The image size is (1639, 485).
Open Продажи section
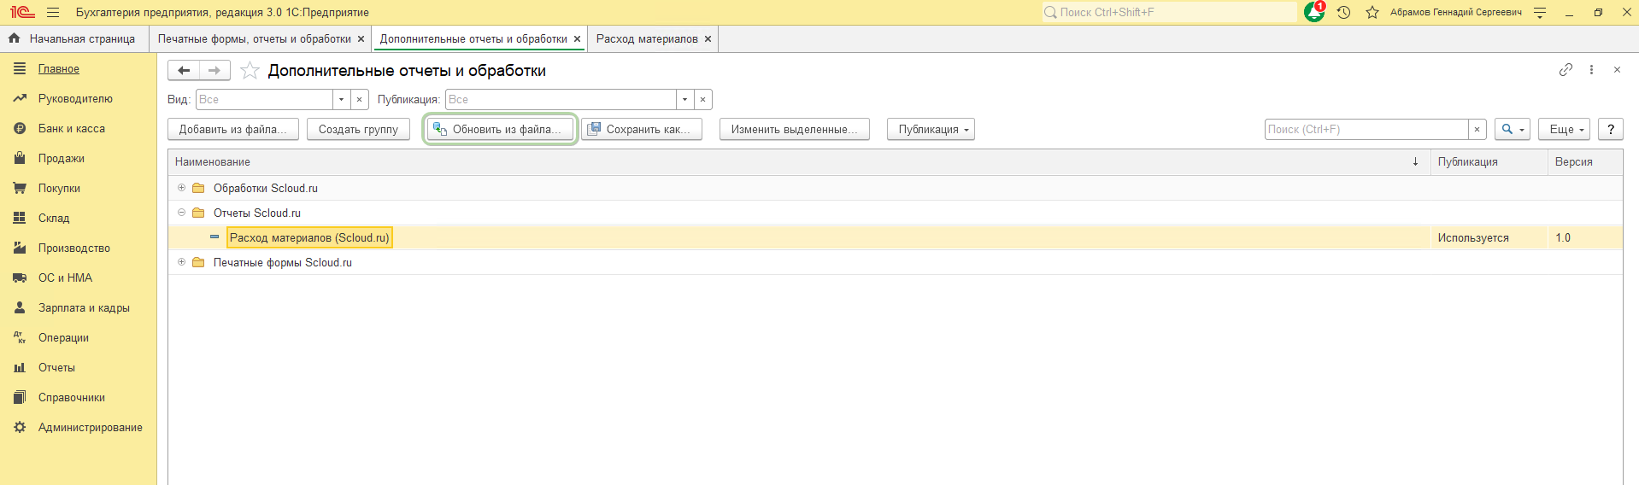(62, 159)
